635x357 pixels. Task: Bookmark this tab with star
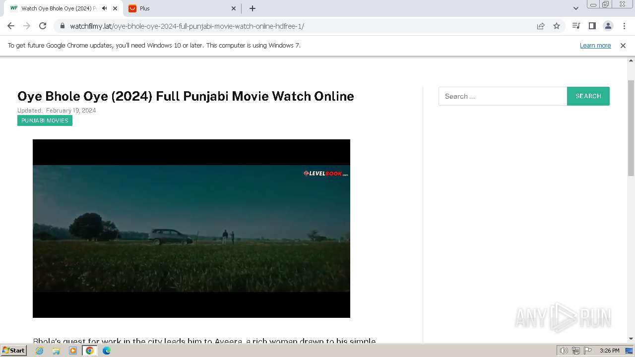pyautogui.click(x=557, y=26)
